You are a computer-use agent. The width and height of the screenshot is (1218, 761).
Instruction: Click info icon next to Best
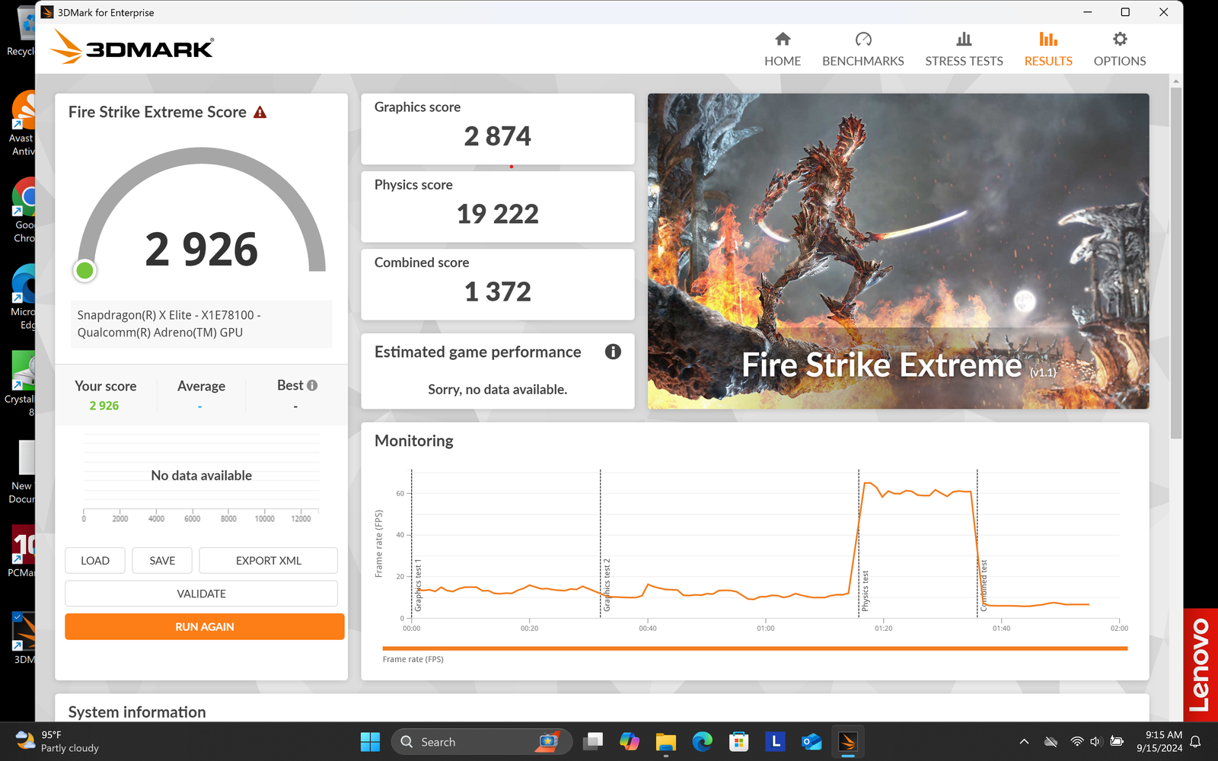click(312, 386)
